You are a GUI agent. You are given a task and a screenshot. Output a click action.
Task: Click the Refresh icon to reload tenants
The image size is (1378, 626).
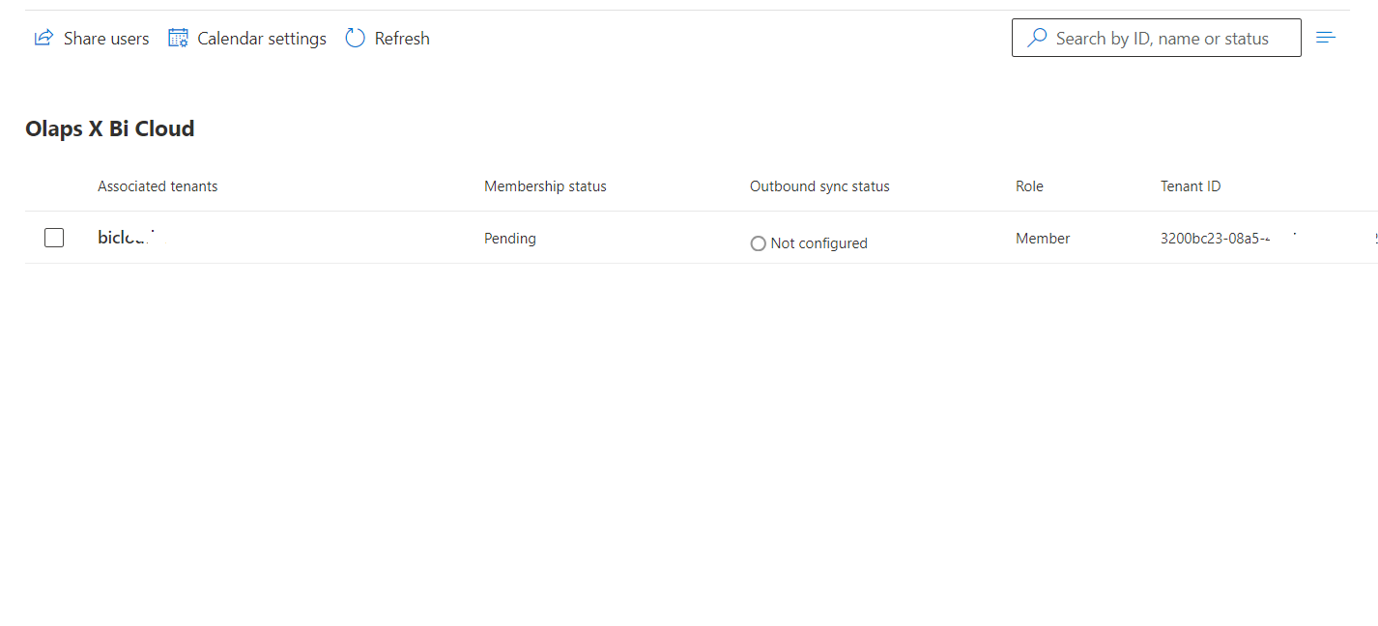click(x=355, y=37)
